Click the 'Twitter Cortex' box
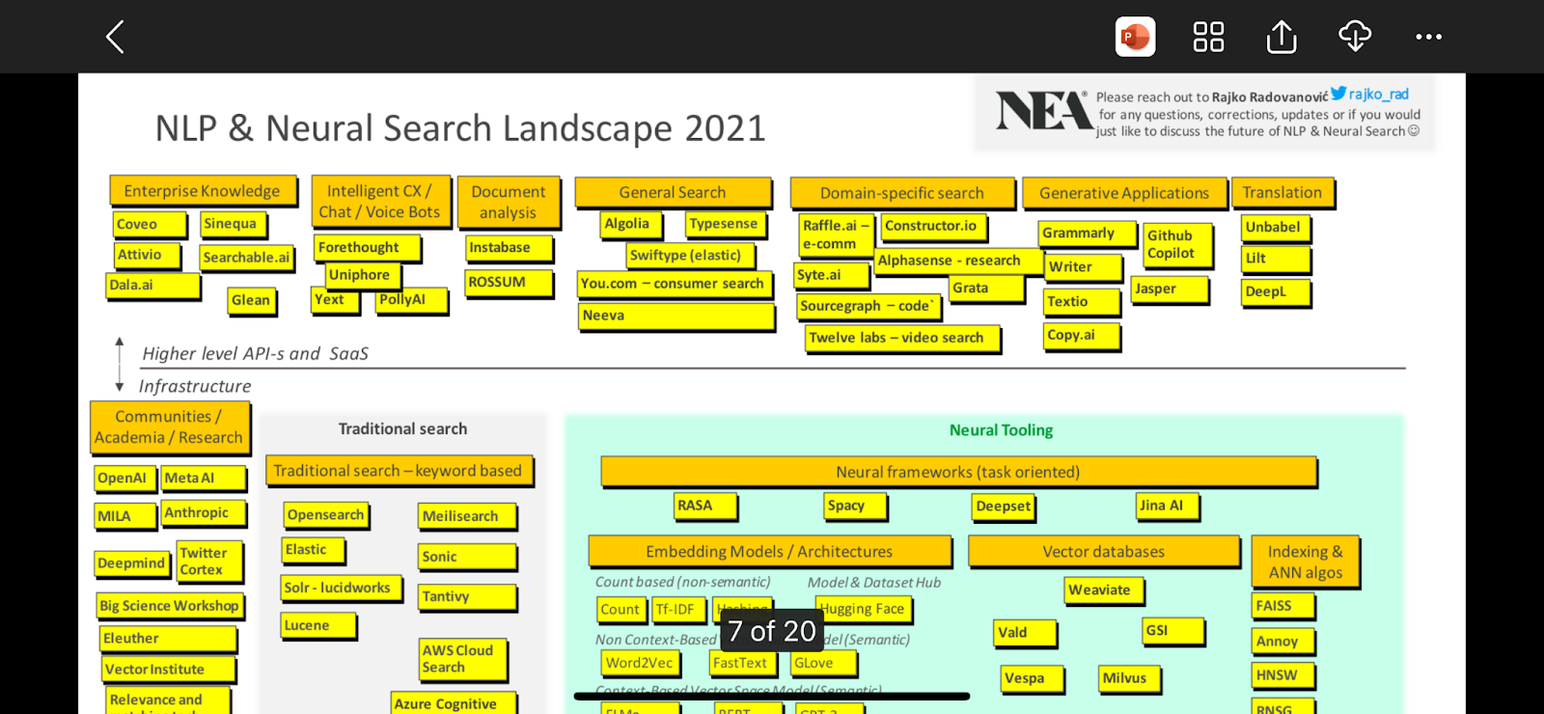Screen dimensions: 1544x714 coord(209,562)
